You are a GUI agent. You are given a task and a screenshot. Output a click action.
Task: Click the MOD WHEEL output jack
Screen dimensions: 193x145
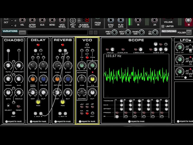[62, 21]
